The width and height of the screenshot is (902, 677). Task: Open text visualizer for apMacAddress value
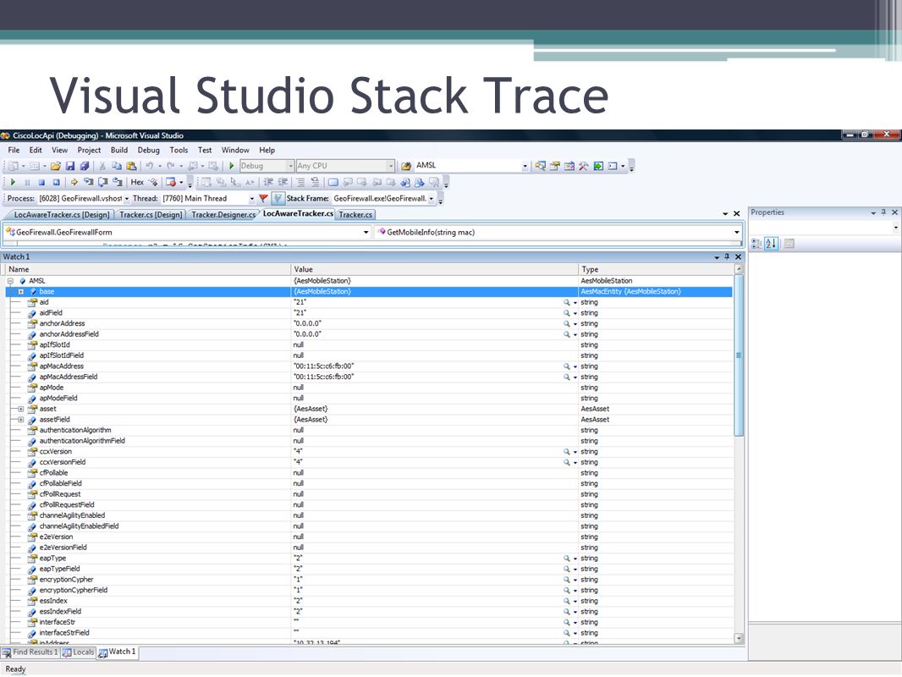tap(567, 366)
